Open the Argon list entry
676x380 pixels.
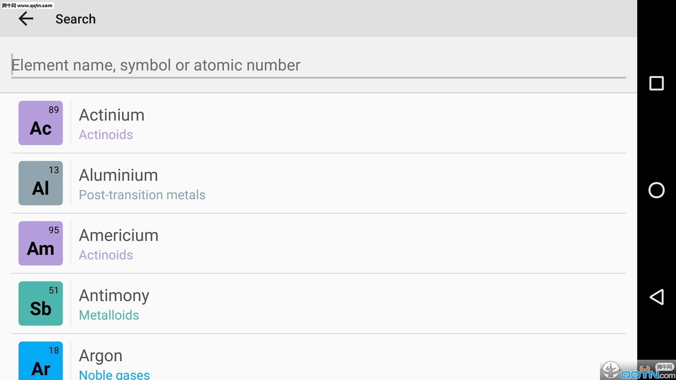338,359
